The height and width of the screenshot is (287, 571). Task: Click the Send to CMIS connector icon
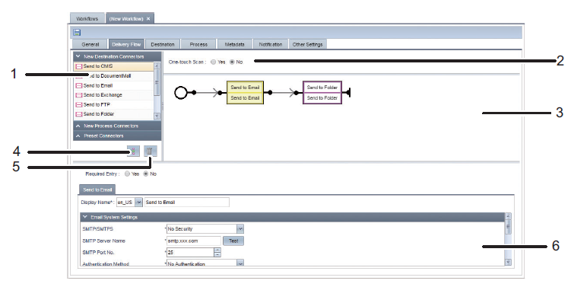(x=78, y=66)
